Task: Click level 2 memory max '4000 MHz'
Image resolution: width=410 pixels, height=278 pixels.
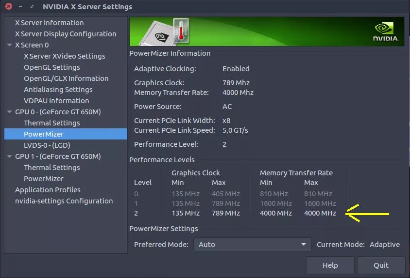Action: click(x=320, y=213)
